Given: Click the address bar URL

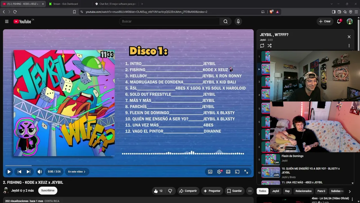Looking at the screenshot, I should click(147, 12).
